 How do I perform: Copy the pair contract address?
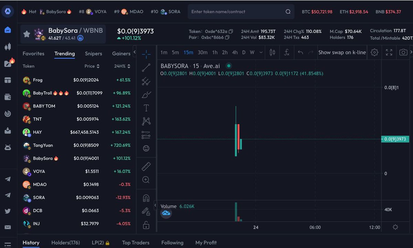click(x=227, y=37)
